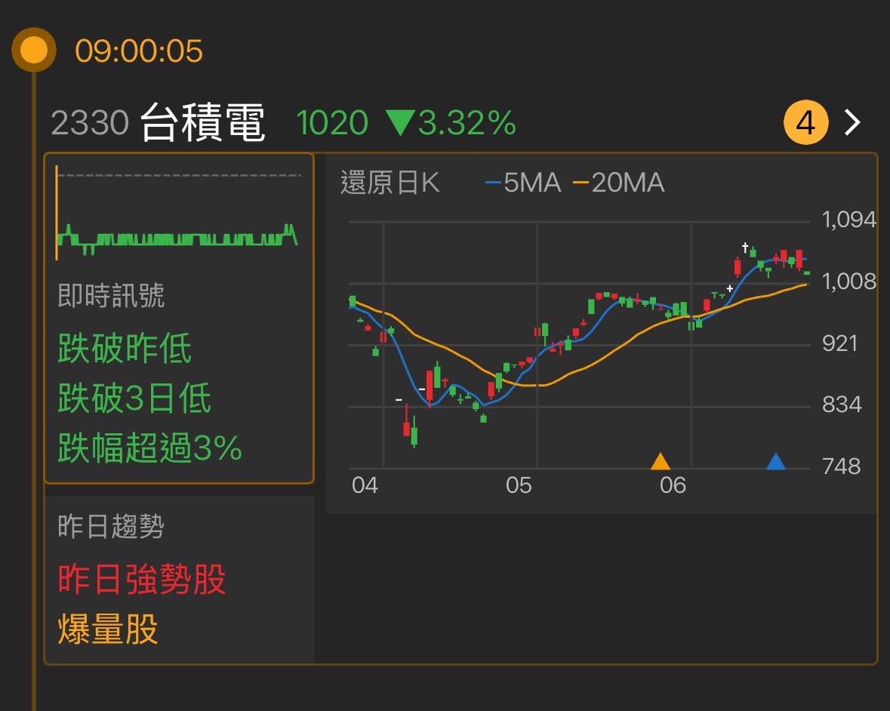Click the orange triangle marker on chart

(x=660, y=461)
